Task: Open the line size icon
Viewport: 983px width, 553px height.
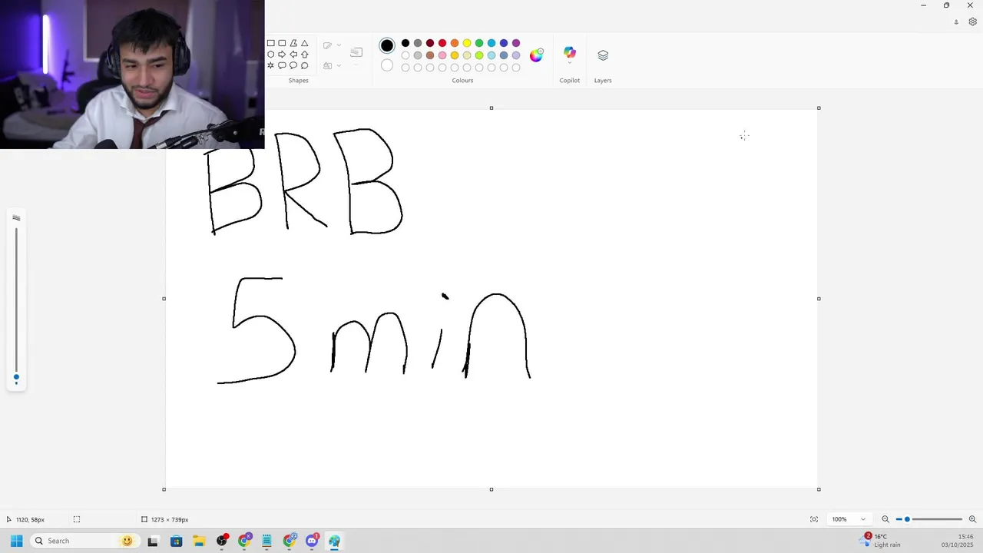Action: point(356,52)
